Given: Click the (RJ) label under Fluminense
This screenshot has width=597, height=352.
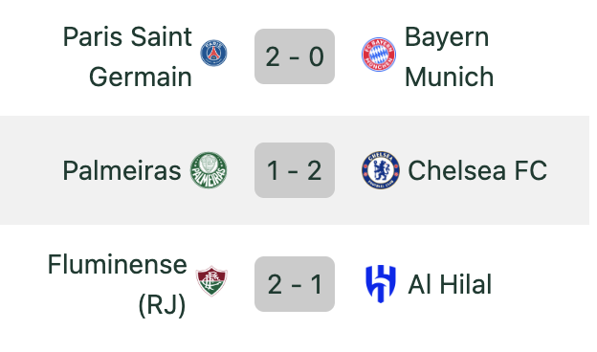Looking at the screenshot, I should click(x=163, y=305).
